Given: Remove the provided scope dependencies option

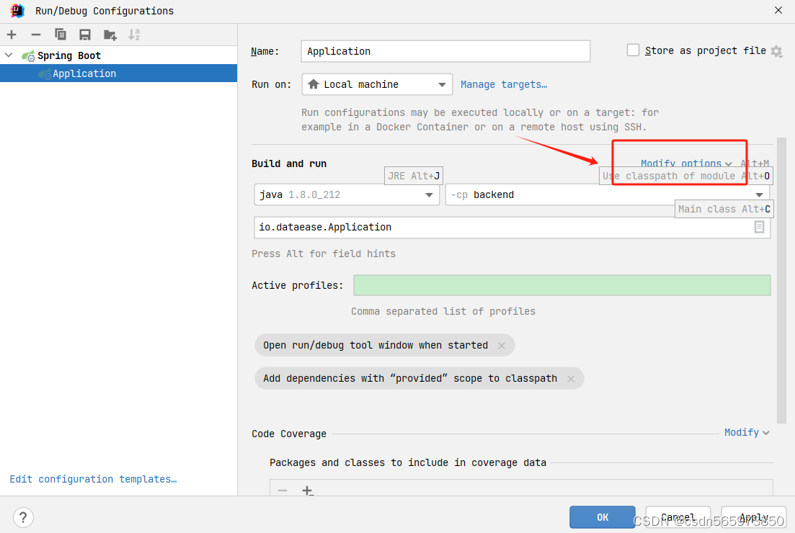Looking at the screenshot, I should pyautogui.click(x=571, y=378).
